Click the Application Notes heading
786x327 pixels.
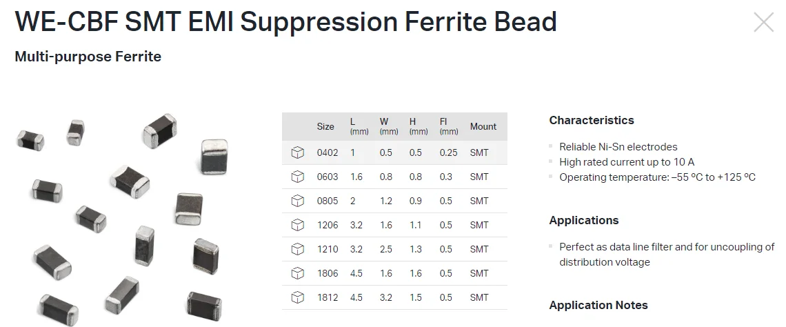(x=598, y=305)
